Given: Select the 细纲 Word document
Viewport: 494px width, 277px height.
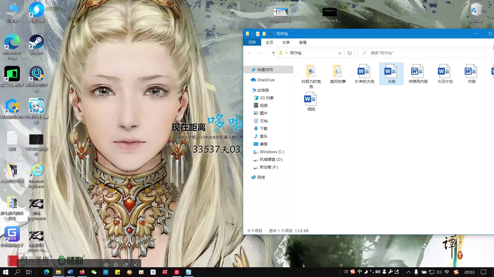Looking at the screenshot, I should coord(311,102).
